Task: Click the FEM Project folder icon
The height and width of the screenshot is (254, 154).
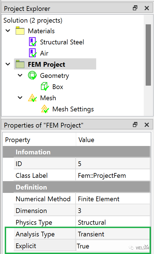Action: pos(20,64)
